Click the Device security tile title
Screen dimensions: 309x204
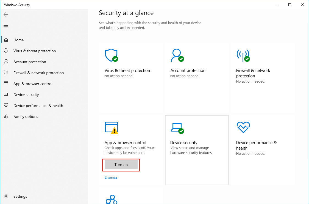(184, 143)
